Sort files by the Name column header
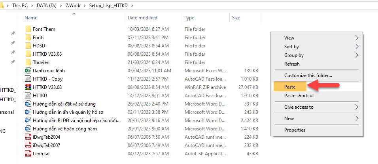The image size is (378, 164). click(x=31, y=18)
